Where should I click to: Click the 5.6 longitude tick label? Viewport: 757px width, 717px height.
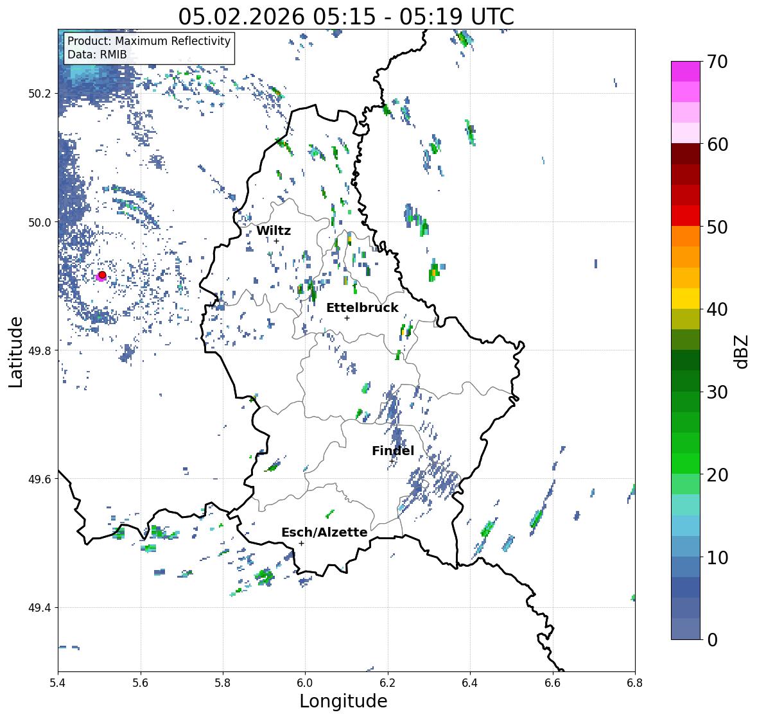(x=141, y=682)
